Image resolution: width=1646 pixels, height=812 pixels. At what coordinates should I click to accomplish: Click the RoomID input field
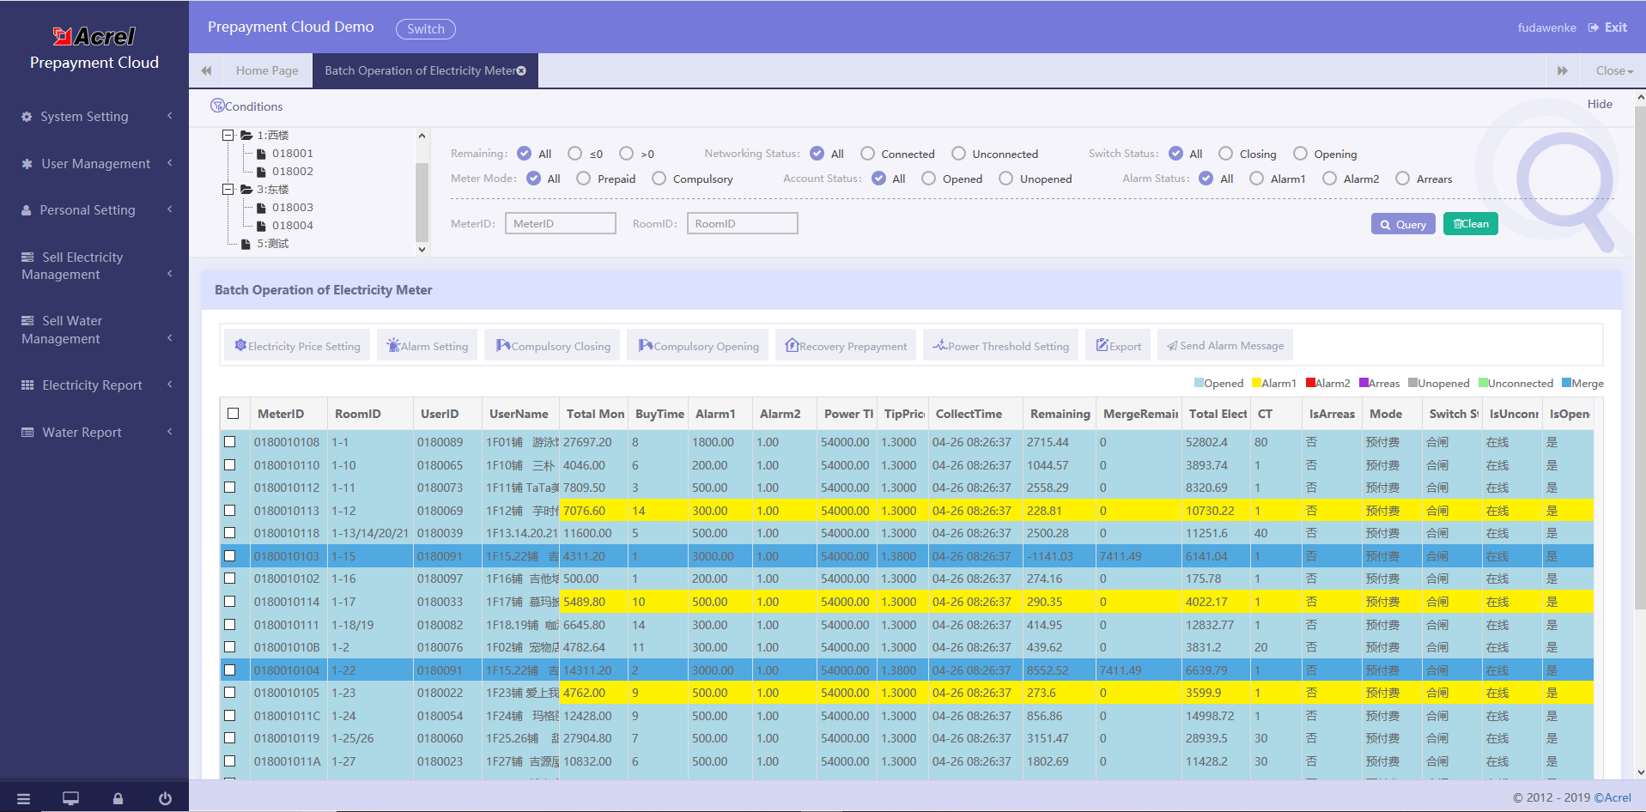(x=743, y=223)
